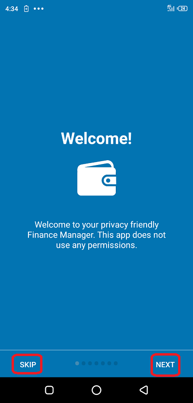Image resolution: width=193 pixels, height=403 pixels.
Task: Tap the battery level 24 indicator
Action: (182, 9)
